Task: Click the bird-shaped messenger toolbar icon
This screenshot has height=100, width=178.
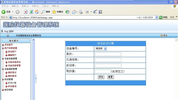Action: click(95, 12)
